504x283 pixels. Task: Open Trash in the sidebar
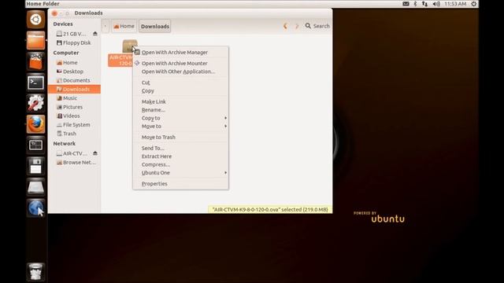(66, 134)
